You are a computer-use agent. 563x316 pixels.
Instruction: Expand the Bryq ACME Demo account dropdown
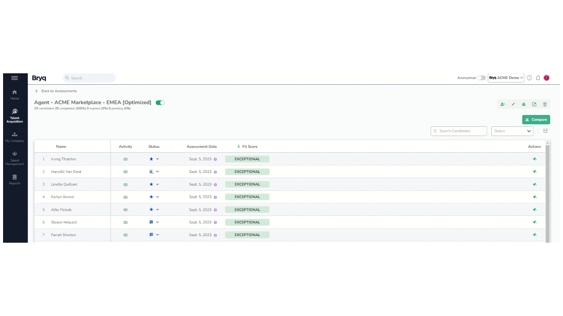coord(506,78)
